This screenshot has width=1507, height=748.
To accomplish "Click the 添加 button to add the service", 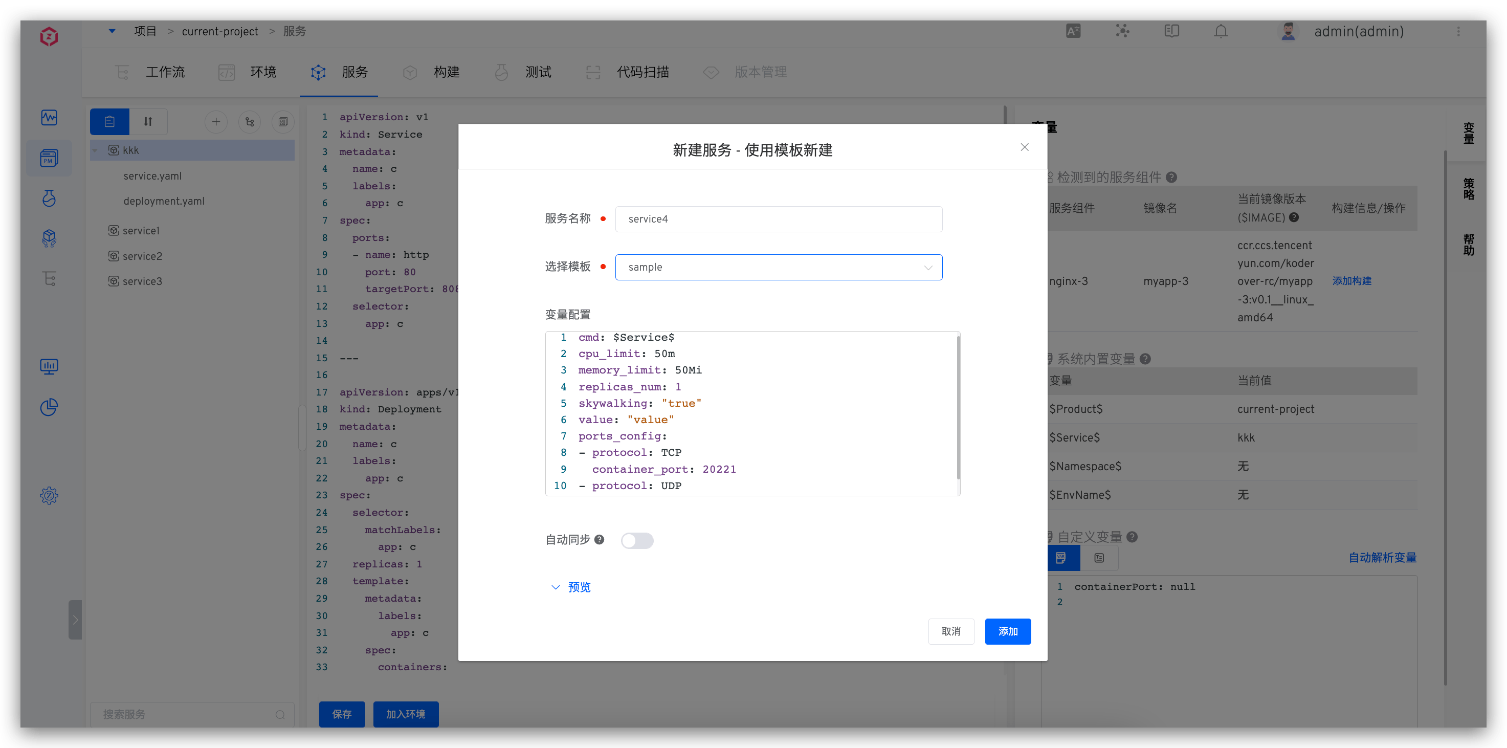I will pos(1007,631).
